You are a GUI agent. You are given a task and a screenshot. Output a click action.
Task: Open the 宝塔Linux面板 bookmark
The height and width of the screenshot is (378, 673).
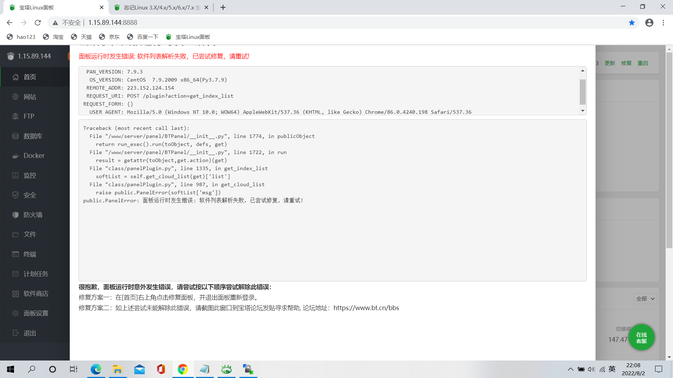[x=188, y=37]
